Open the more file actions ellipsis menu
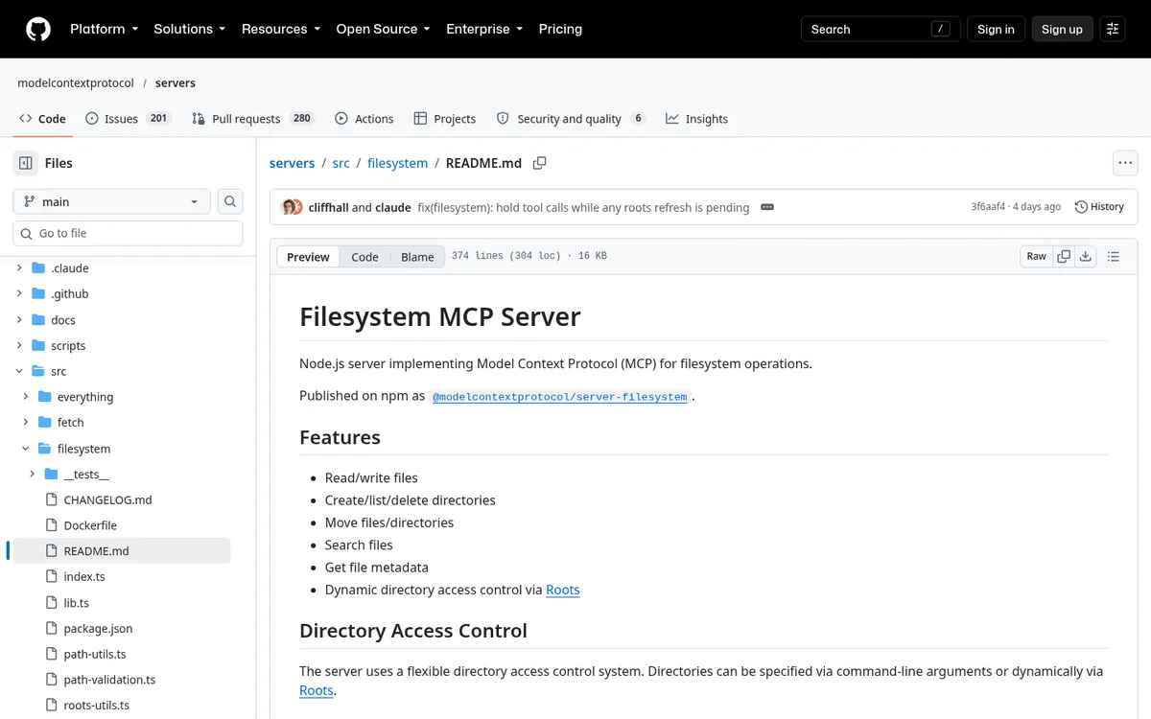 1125,163
